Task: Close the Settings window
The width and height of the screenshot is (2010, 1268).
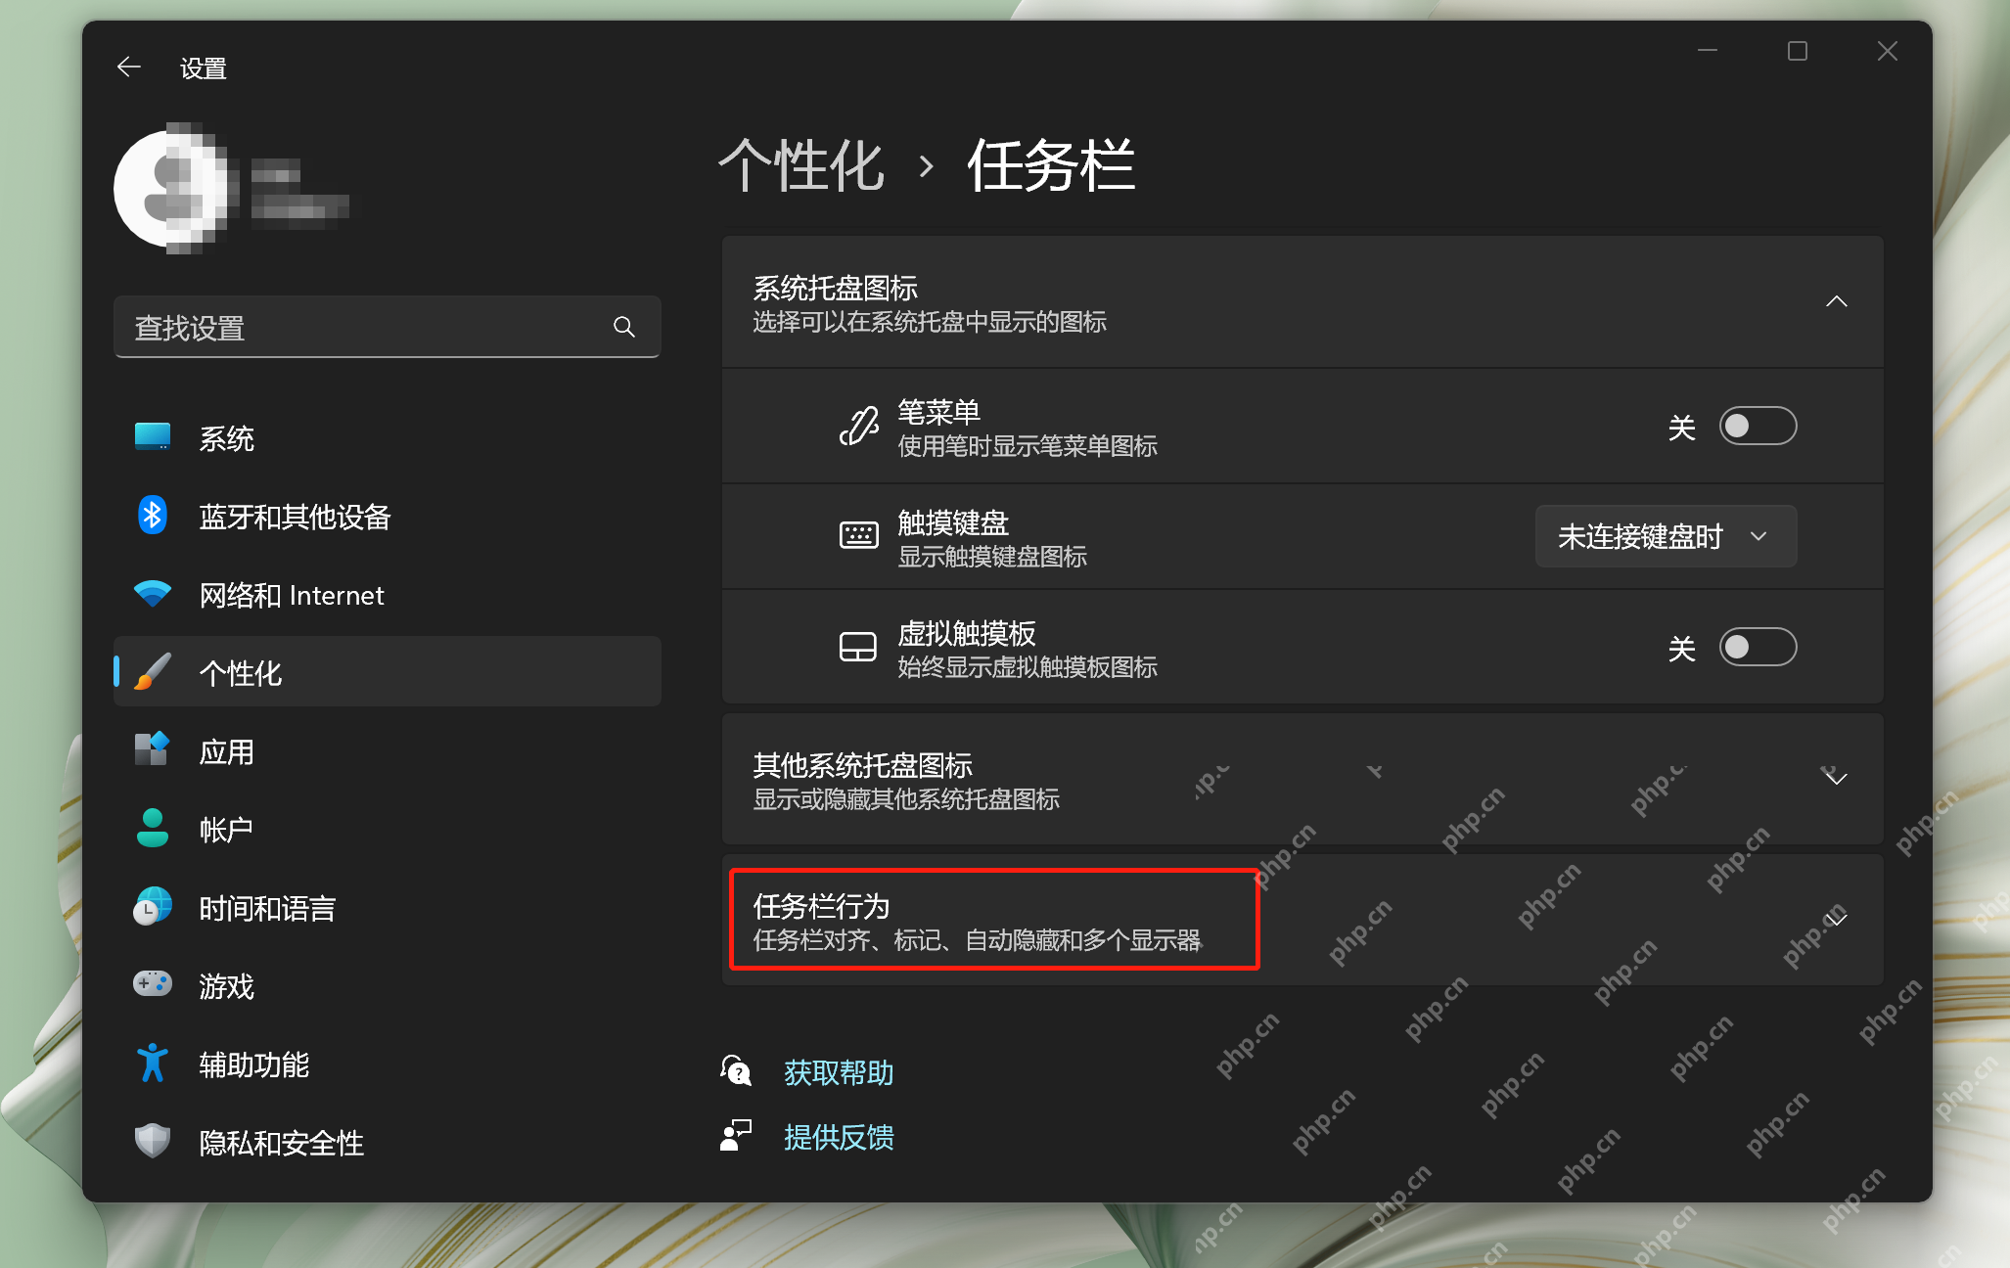Action: coord(1888,51)
